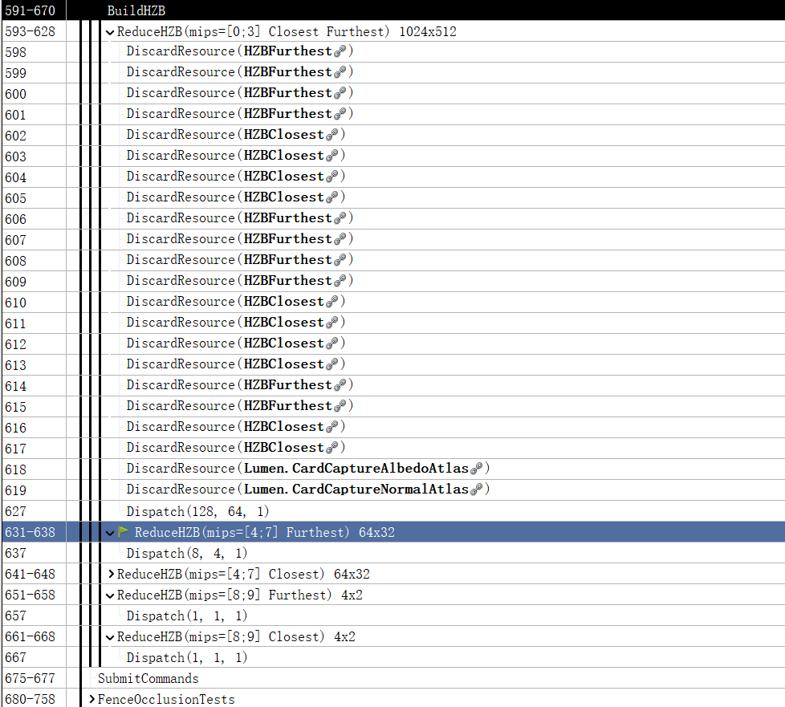Click the chain-link icon beside HZBClosest on row 617
785x707 pixels.
(330, 447)
